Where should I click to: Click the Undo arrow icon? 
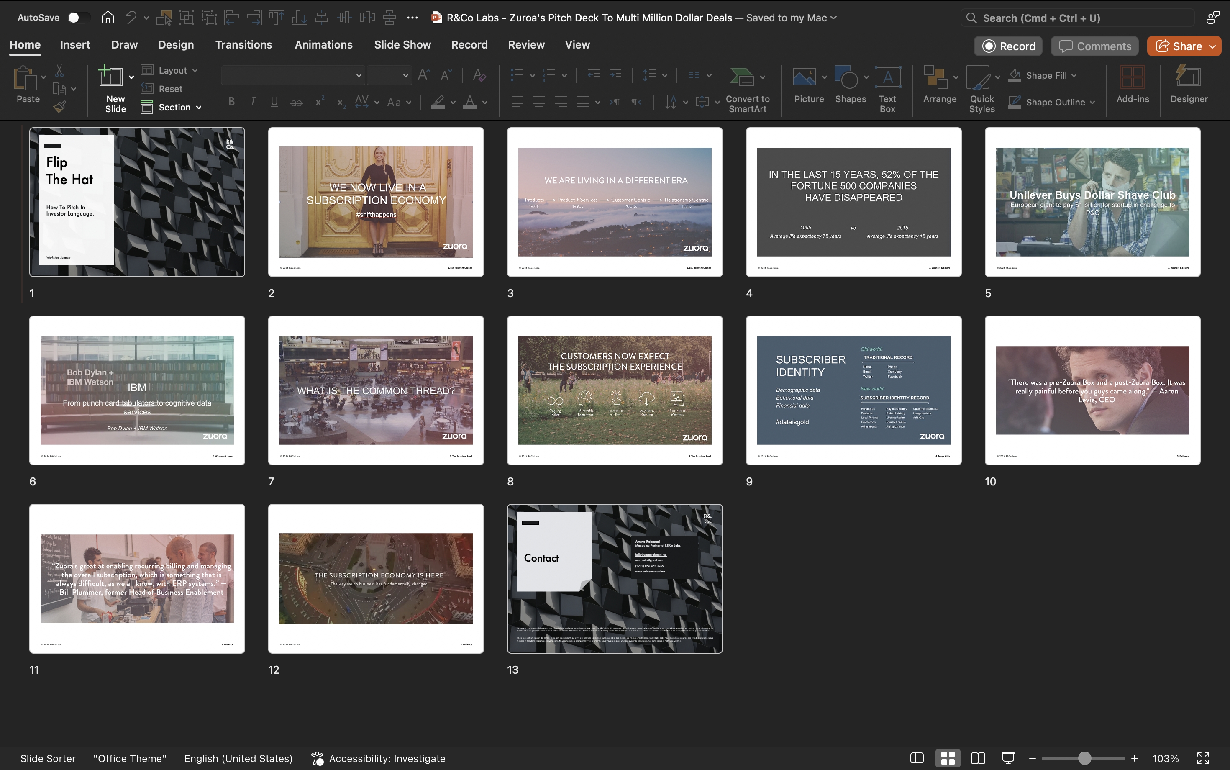[131, 17]
